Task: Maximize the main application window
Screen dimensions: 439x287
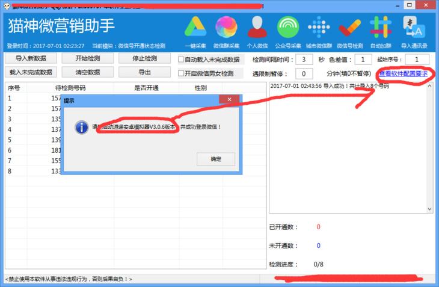Action: click(x=410, y=5)
